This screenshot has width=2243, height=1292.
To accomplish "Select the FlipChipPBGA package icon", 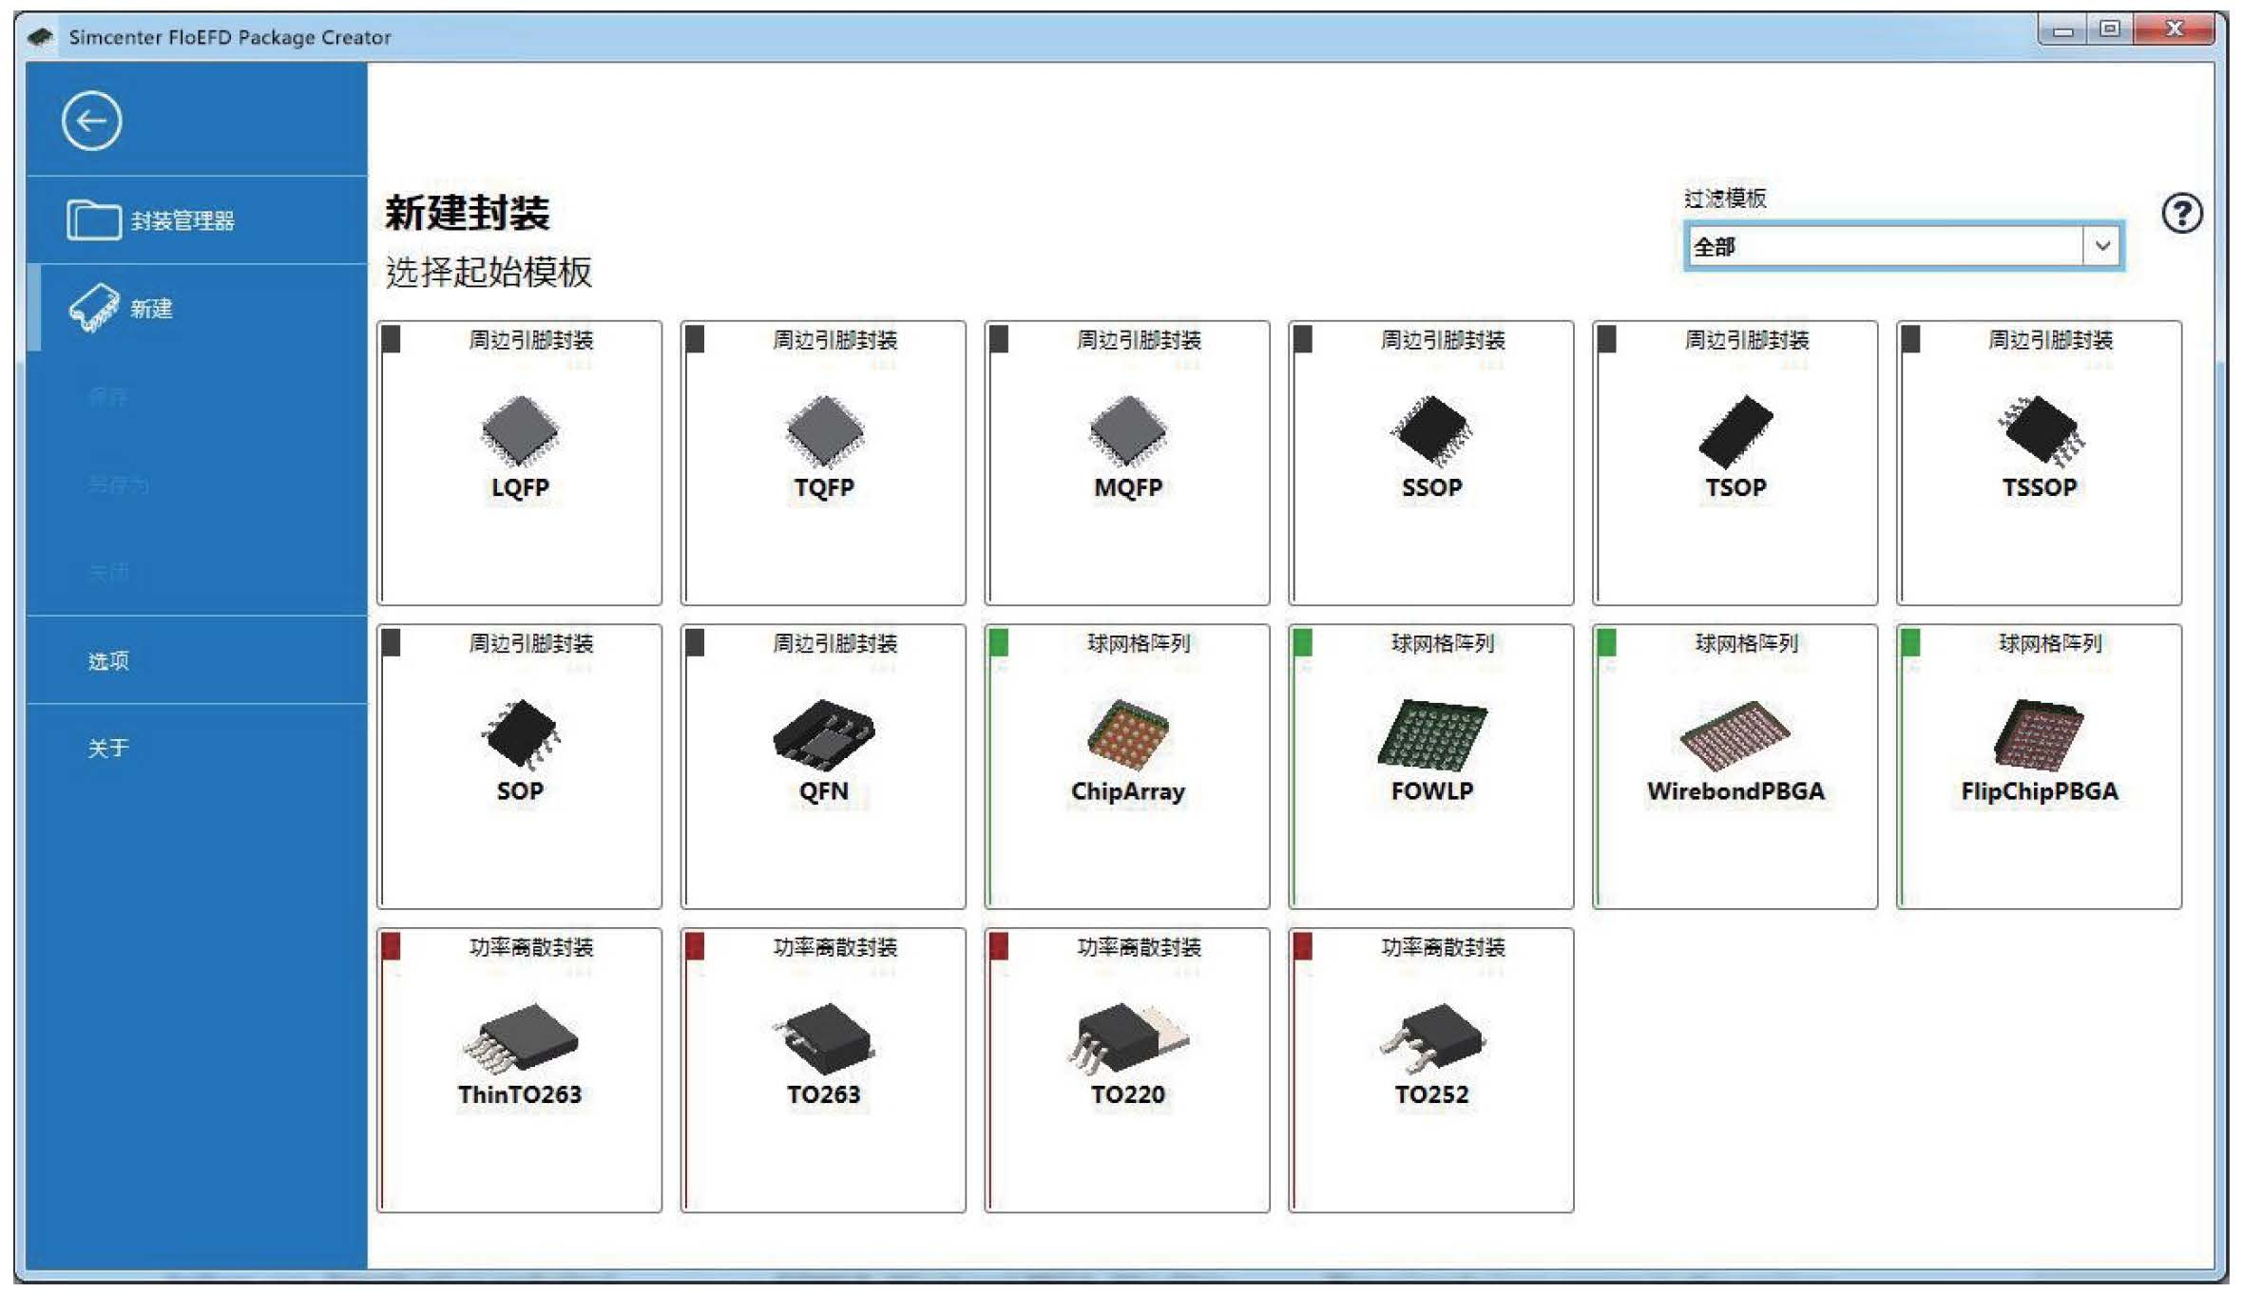I will (2040, 734).
